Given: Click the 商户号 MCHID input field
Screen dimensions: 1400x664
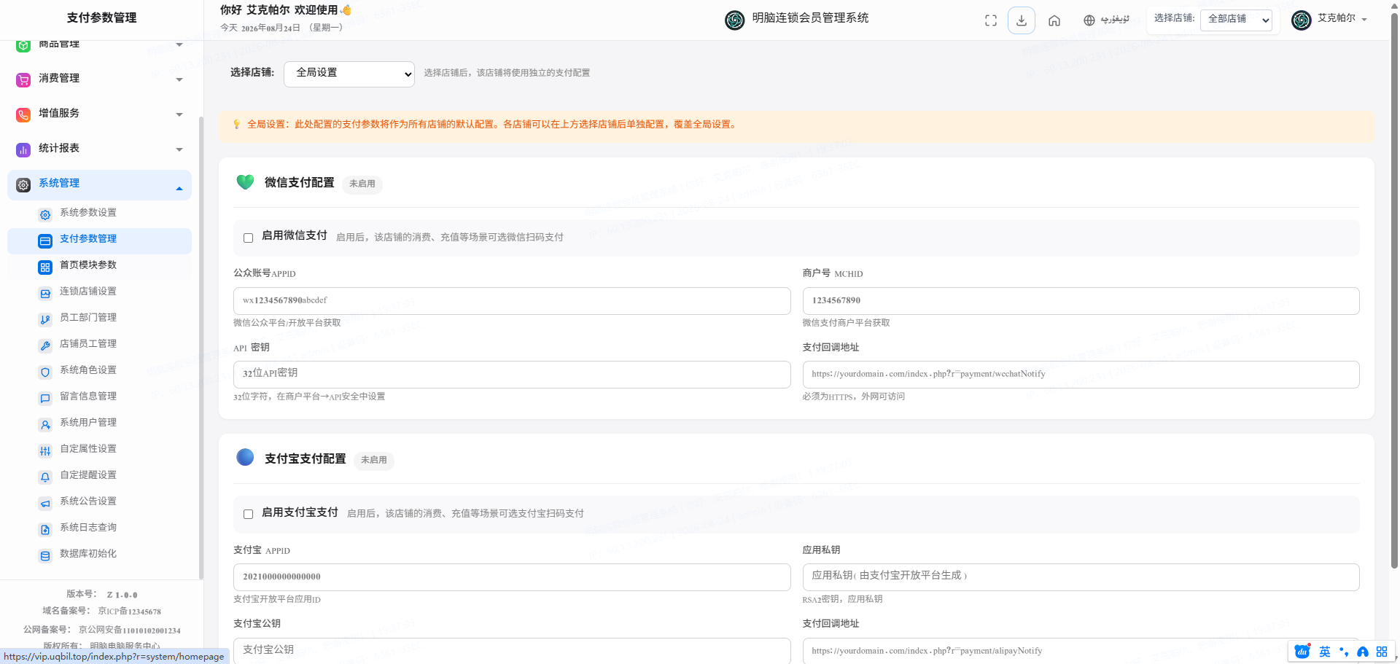Looking at the screenshot, I should 1081,301.
